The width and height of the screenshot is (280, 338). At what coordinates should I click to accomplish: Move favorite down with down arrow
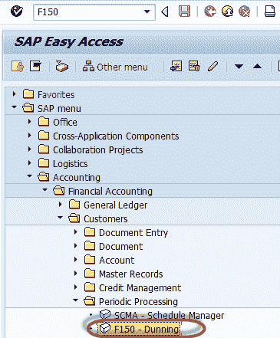[x=239, y=67]
